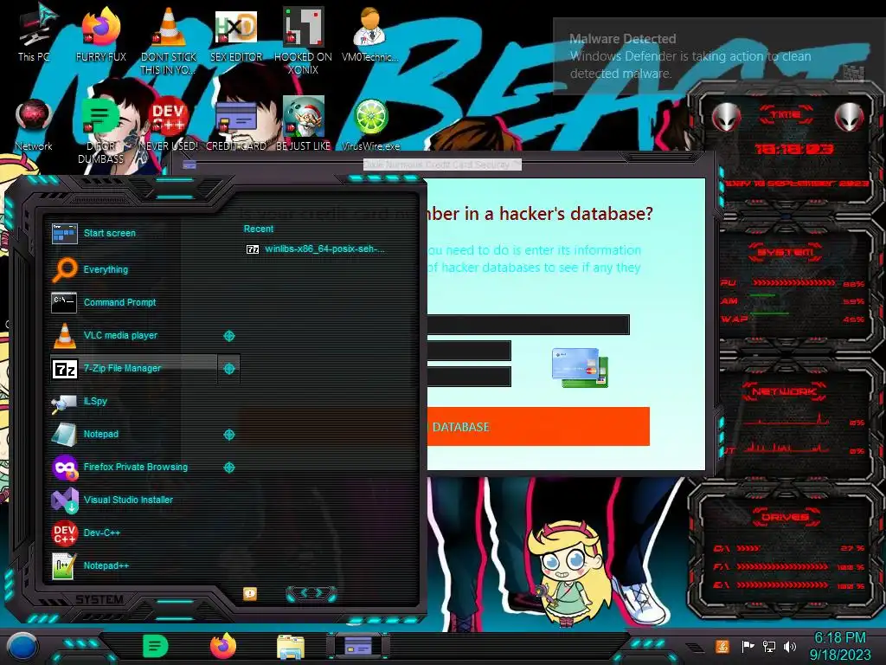Click the 6:18 PM clock on taskbar
The height and width of the screenshot is (665, 886).
click(x=839, y=646)
